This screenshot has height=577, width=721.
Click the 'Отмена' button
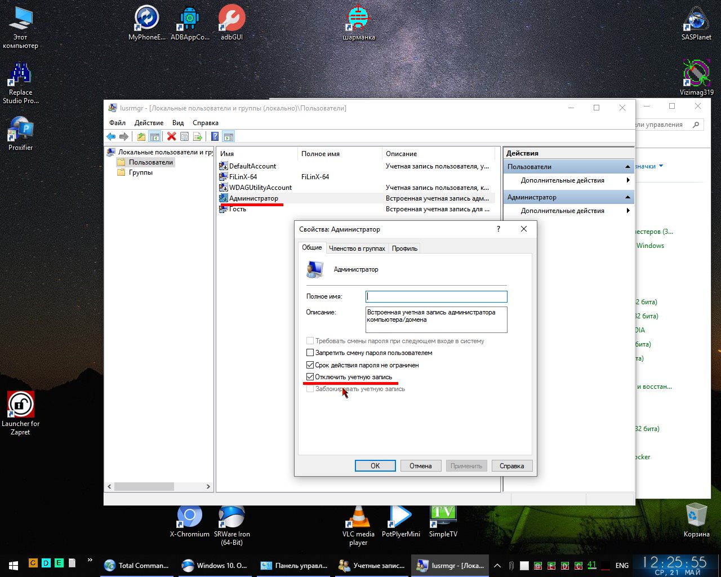click(420, 466)
